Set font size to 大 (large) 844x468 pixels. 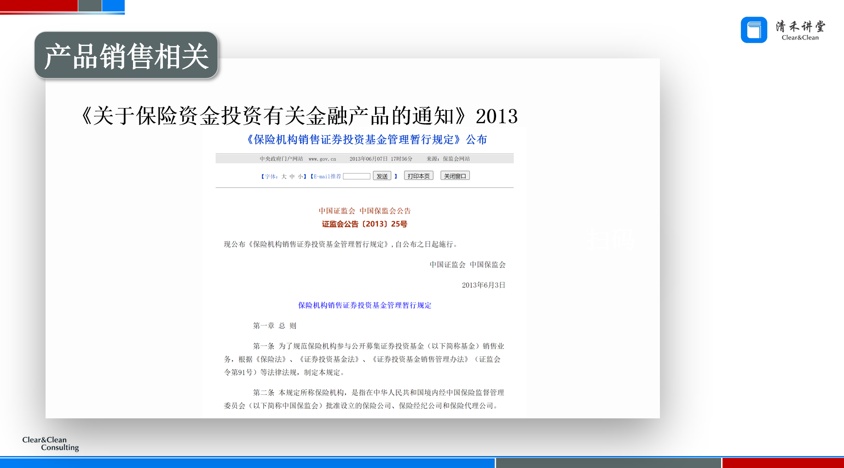click(x=284, y=177)
